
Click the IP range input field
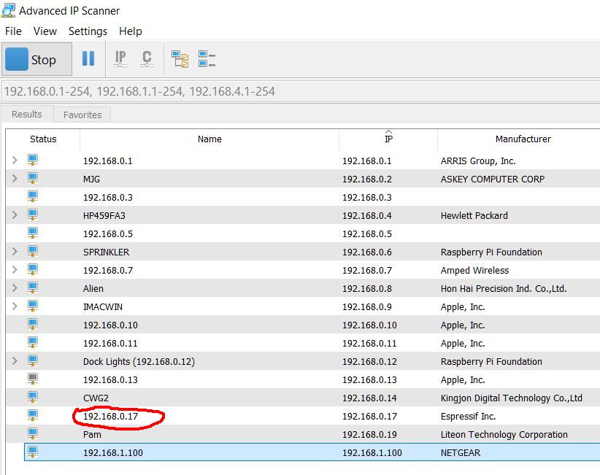[292, 91]
